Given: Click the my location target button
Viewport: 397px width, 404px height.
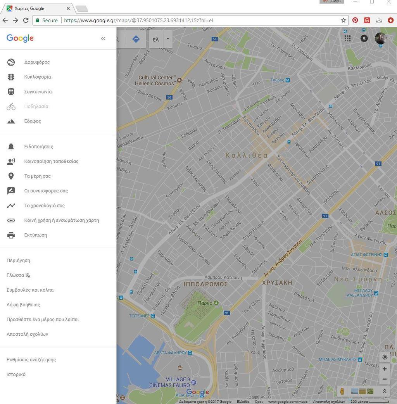Looking at the screenshot, I should [385, 357].
